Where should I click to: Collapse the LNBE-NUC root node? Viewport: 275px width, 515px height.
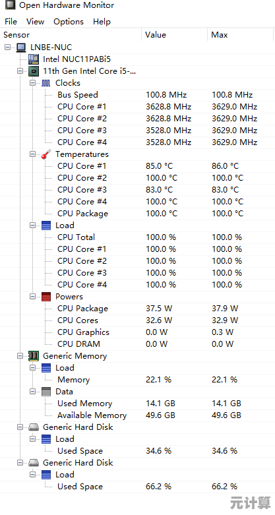pyautogui.click(x=7, y=47)
